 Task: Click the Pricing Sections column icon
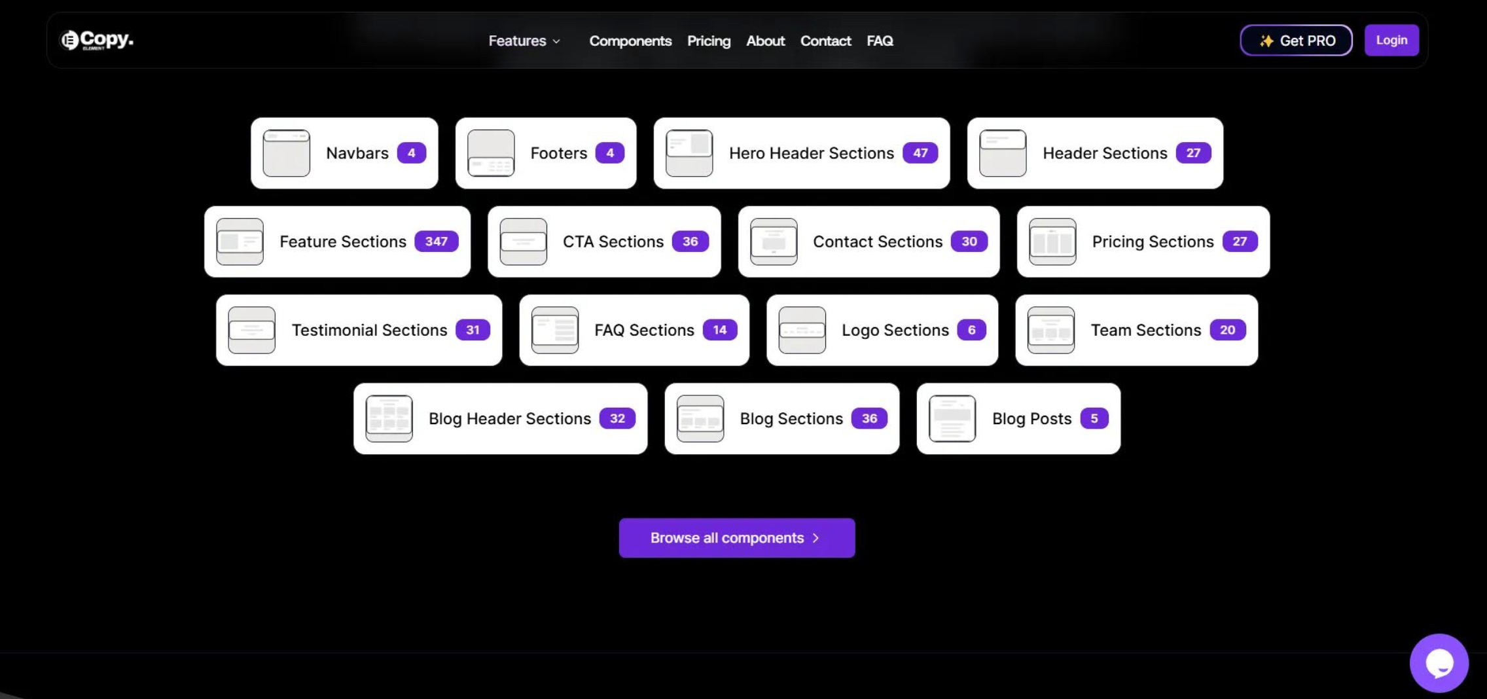point(1052,242)
